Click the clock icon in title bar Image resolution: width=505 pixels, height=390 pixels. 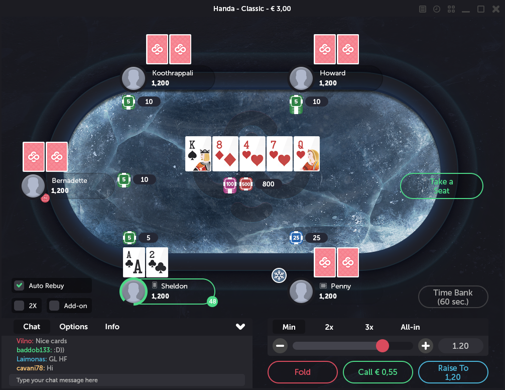(437, 9)
